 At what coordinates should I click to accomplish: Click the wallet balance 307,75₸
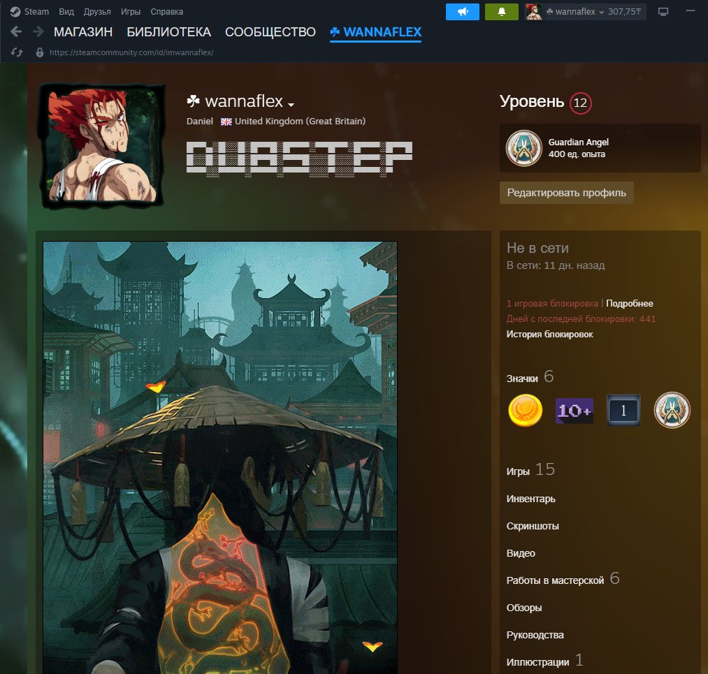(x=624, y=12)
